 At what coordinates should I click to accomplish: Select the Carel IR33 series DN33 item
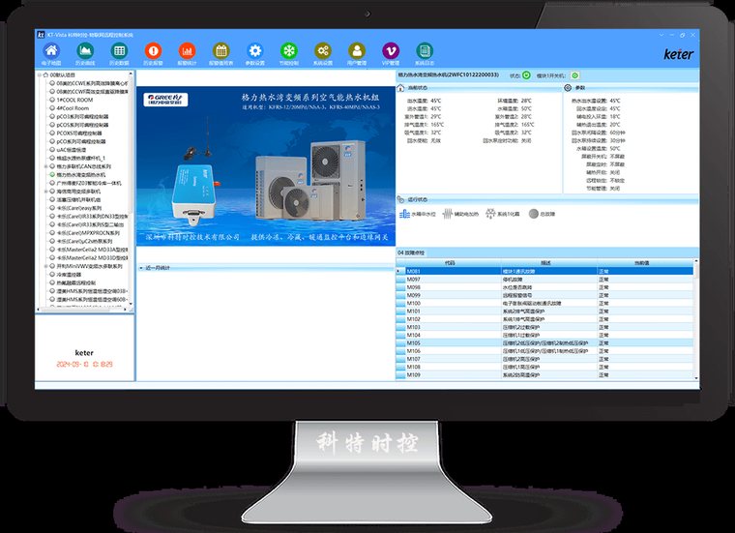point(89,217)
